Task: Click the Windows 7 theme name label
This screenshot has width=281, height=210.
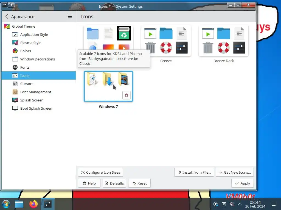Action: (108, 106)
